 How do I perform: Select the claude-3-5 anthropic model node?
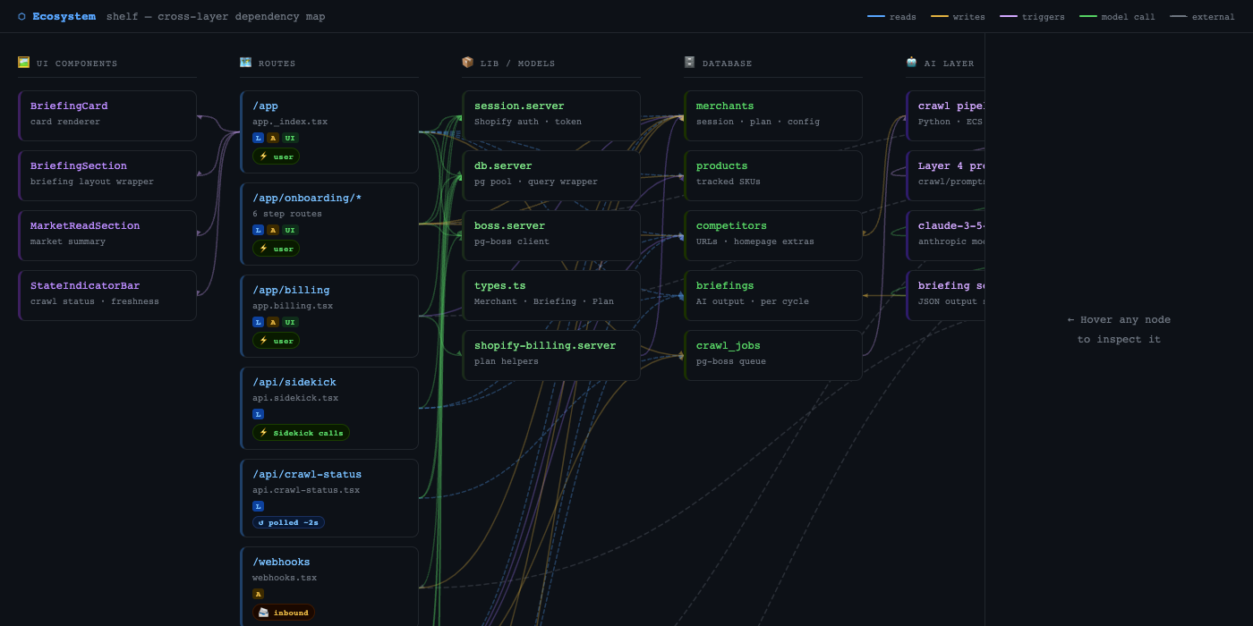945,235
